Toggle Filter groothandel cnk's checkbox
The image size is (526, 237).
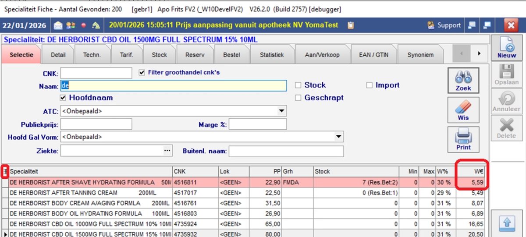click(x=142, y=72)
